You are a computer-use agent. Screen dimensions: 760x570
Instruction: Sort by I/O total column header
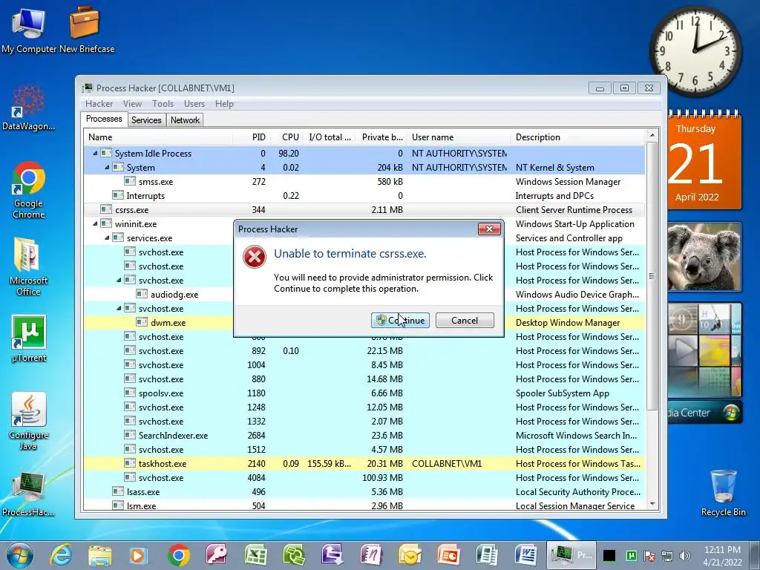point(329,137)
